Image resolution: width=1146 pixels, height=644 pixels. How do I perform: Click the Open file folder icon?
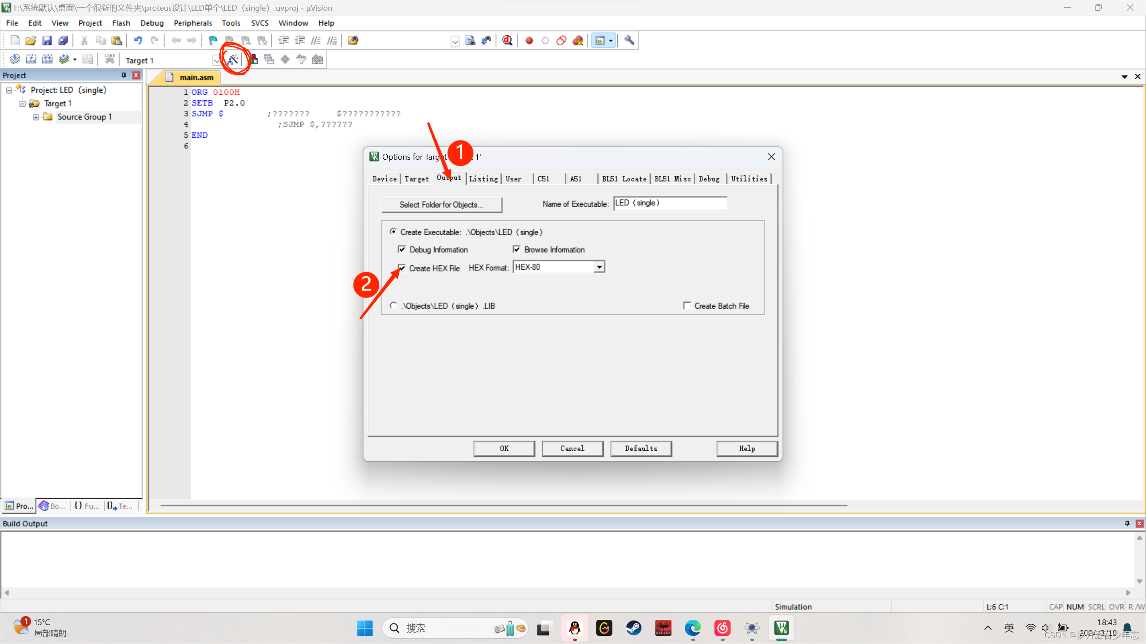coord(31,41)
